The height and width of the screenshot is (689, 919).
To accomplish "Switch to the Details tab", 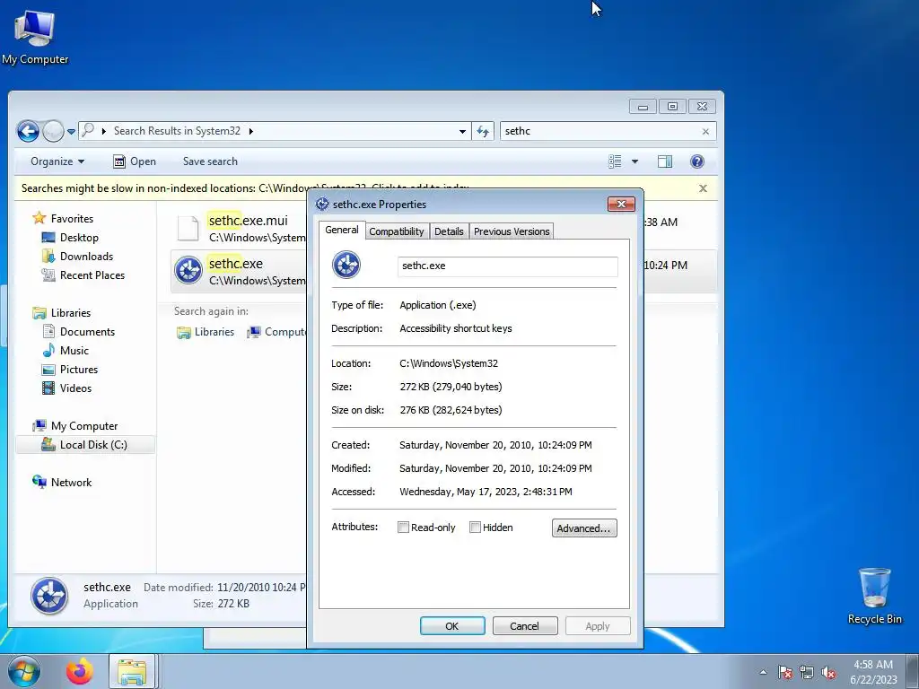I will (449, 231).
